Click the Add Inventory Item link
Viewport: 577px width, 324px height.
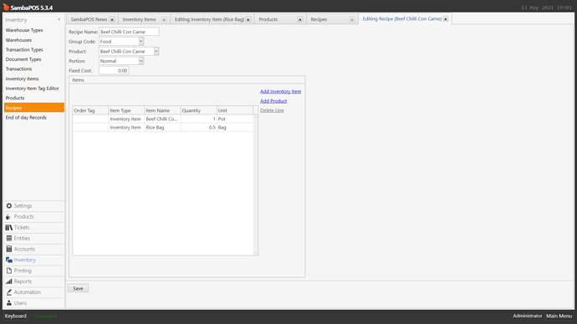point(280,92)
